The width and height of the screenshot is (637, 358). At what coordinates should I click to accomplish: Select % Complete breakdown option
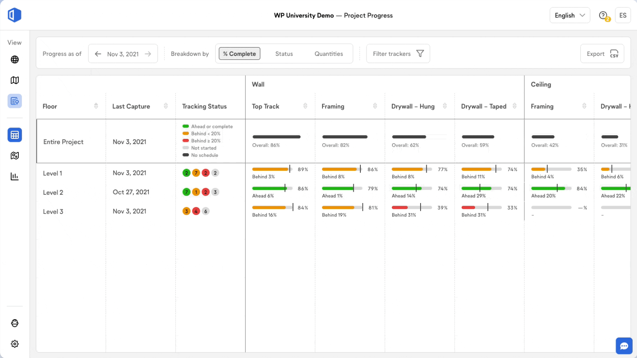[240, 54]
